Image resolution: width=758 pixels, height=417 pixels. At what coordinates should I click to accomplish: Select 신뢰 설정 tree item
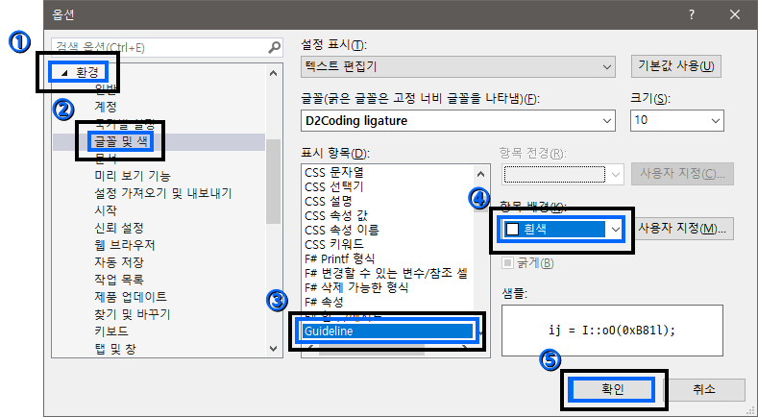pos(119,228)
